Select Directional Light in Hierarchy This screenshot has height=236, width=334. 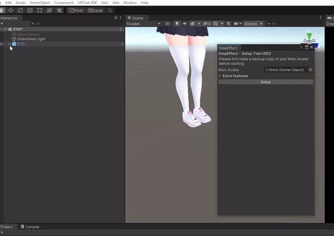point(31,39)
